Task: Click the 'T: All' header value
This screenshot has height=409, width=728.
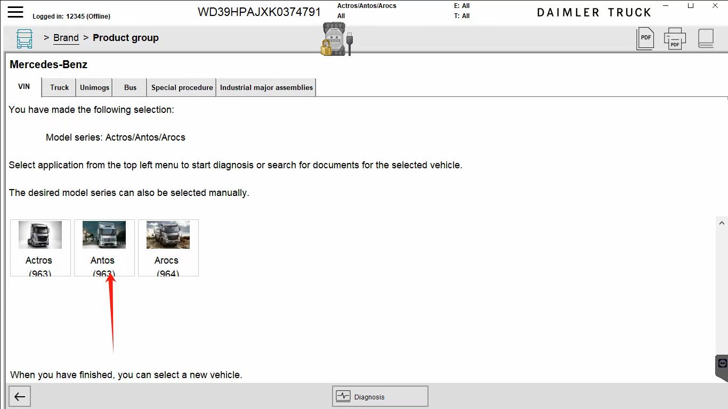Action: (x=462, y=16)
